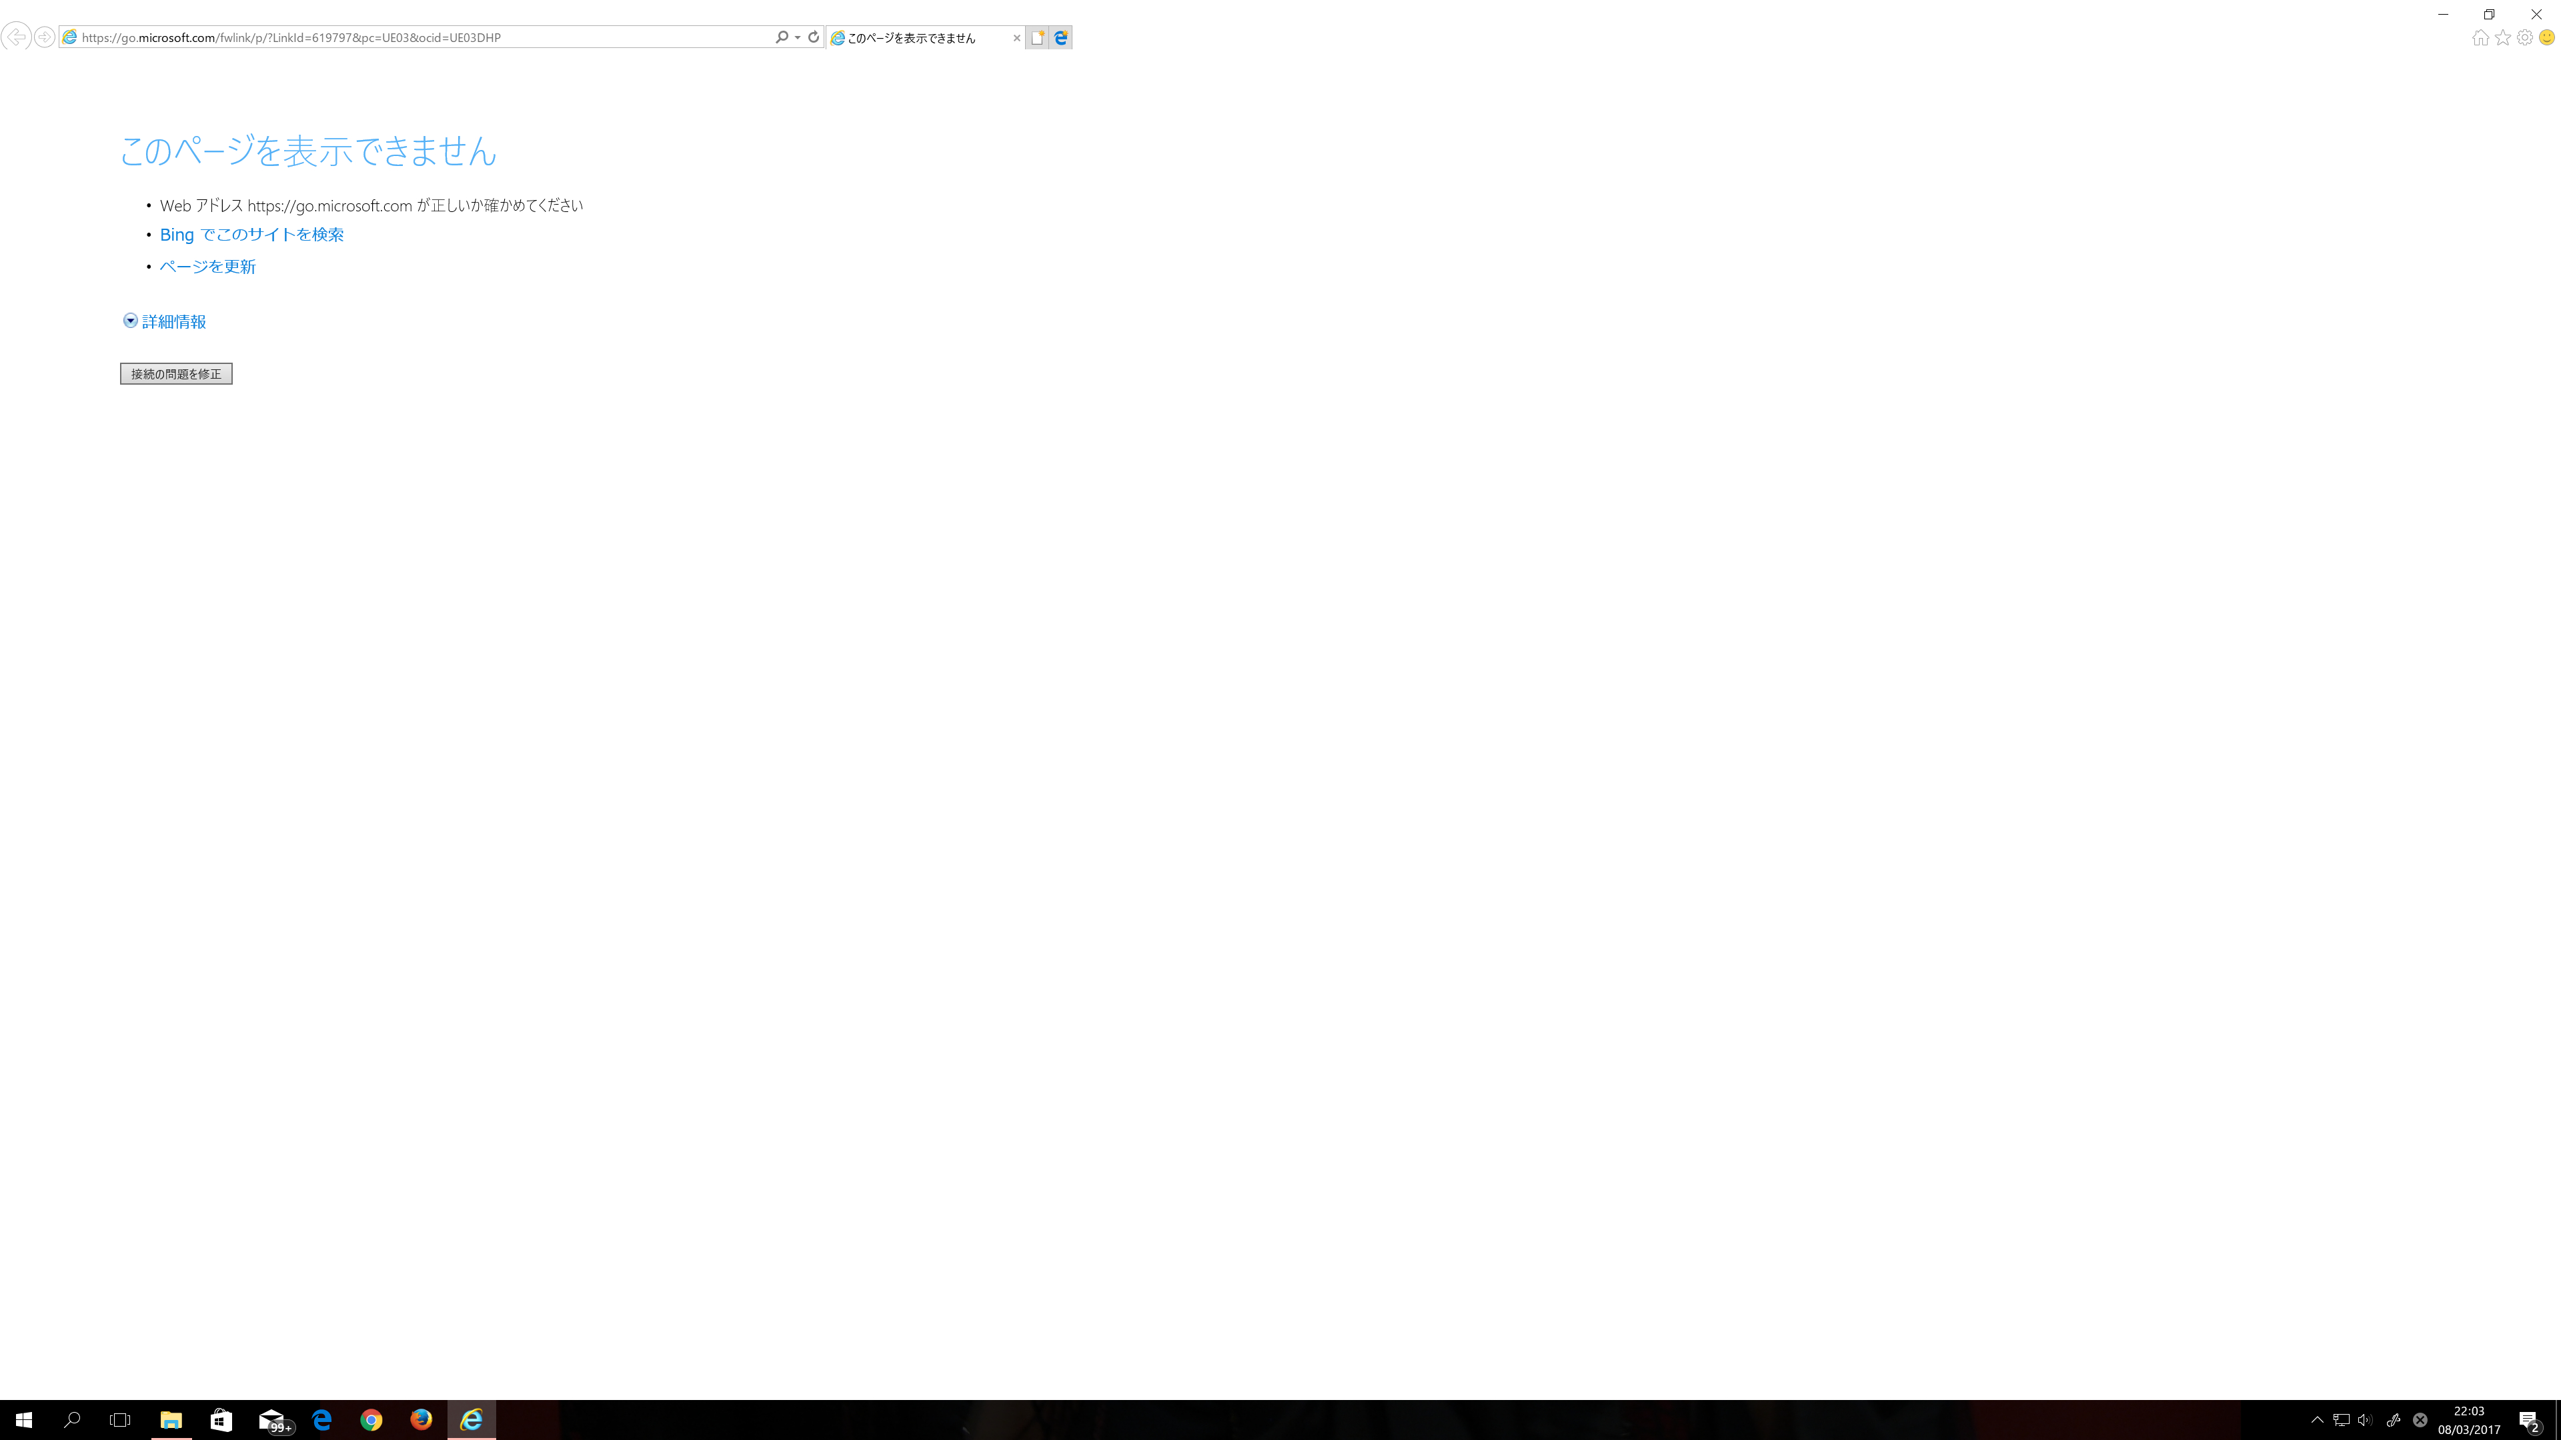Click the search magnifier in address bar
This screenshot has height=1440, width=2561.
tap(782, 38)
